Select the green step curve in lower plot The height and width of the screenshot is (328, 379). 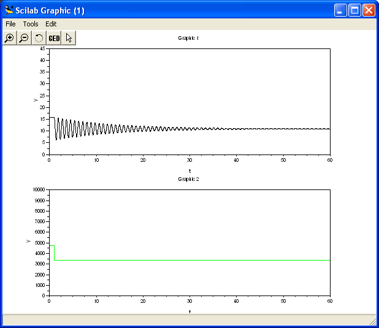click(184, 260)
